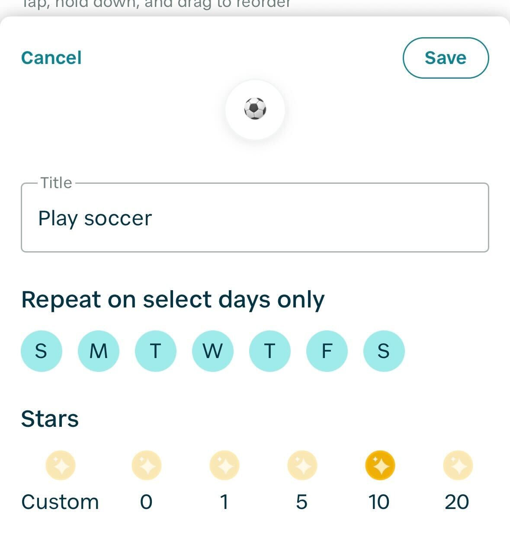This screenshot has height=544, width=510.
Task: Choose the 0 stars icon
Action: [147, 466]
